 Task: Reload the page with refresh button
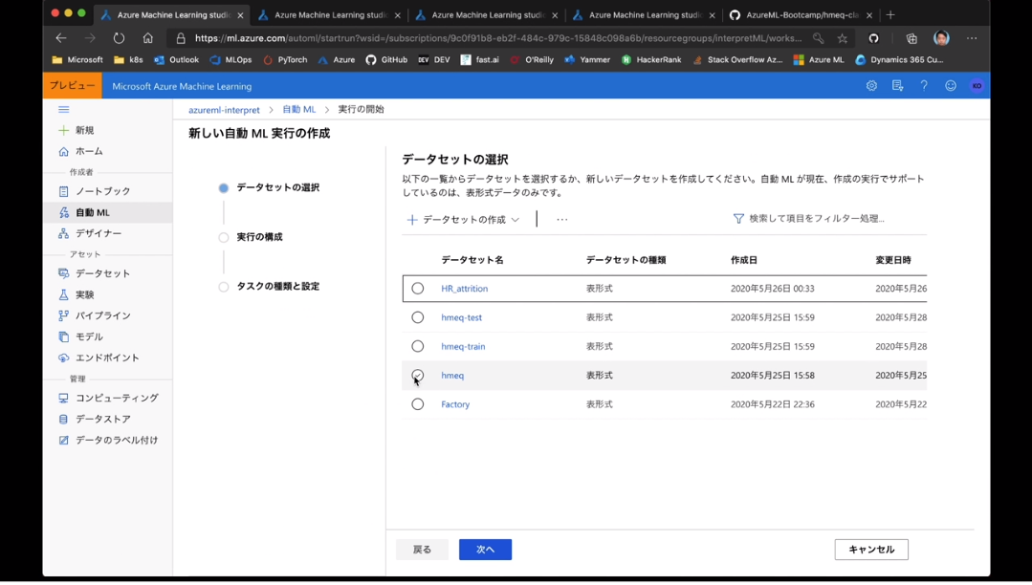pyautogui.click(x=119, y=38)
